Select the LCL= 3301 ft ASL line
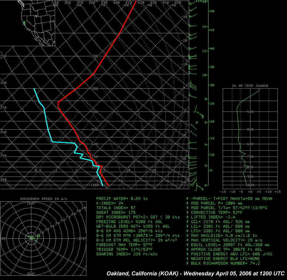The width and height of the screenshot is (287, 280). 218,226
